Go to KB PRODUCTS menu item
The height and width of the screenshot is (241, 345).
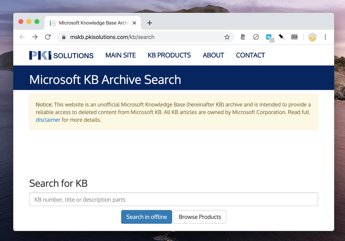click(x=169, y=55)
